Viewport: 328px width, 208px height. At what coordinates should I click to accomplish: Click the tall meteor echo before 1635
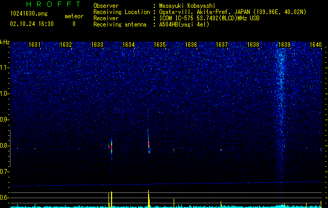149,142
